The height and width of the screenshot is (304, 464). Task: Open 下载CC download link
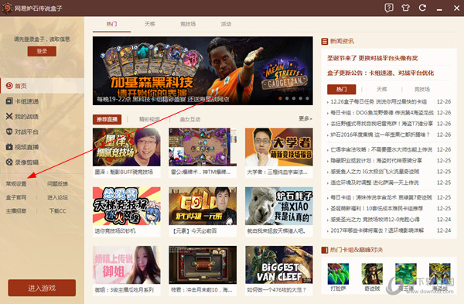click(57, 210)
